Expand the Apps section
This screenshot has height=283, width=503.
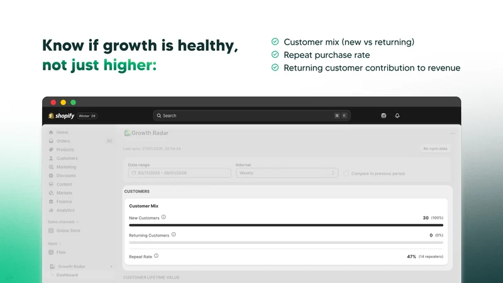coord(54,243)
